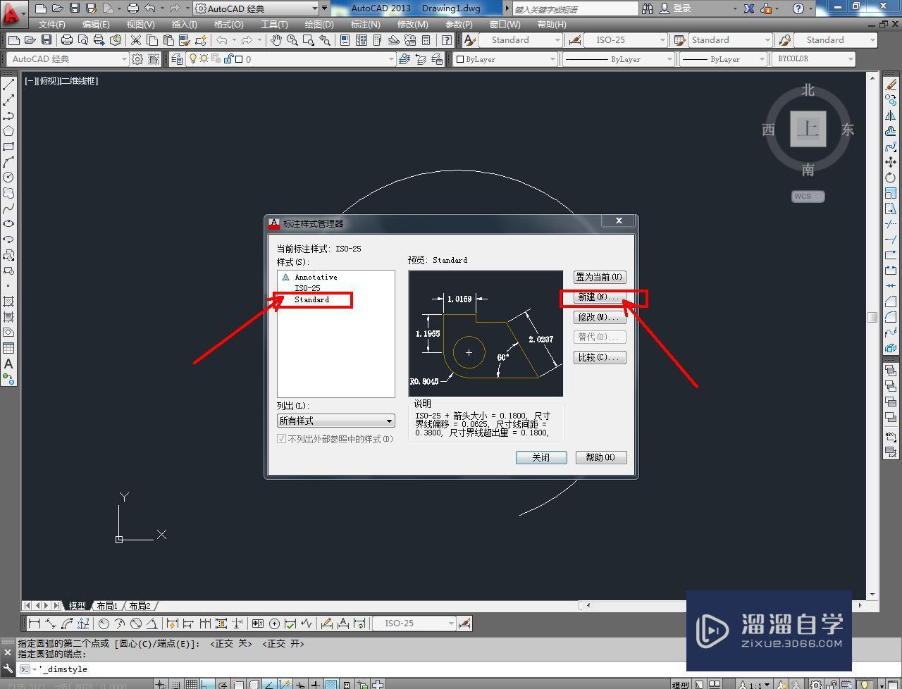Open 格式(O) menu
The height and width of the screenshot is (689, 902).
point(228,24)
